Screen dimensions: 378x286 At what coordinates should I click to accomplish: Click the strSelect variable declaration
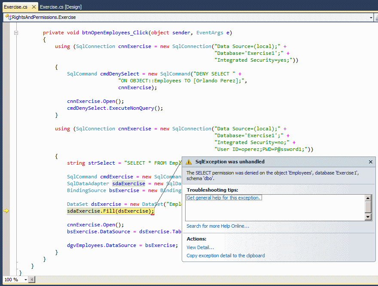(x=101, y=163)
